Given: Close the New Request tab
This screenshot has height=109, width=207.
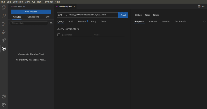Looking at the screenshot, I should pyautogui.click(x=74, y=6).
